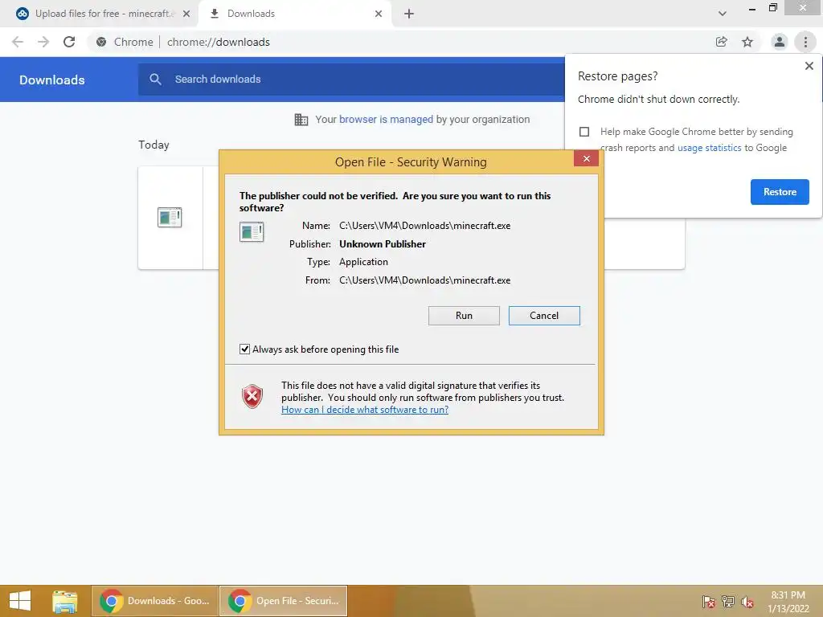Screen dimensions: 823x617
Task: Select the Downloads tab
Action: click(x=294, y=14)
